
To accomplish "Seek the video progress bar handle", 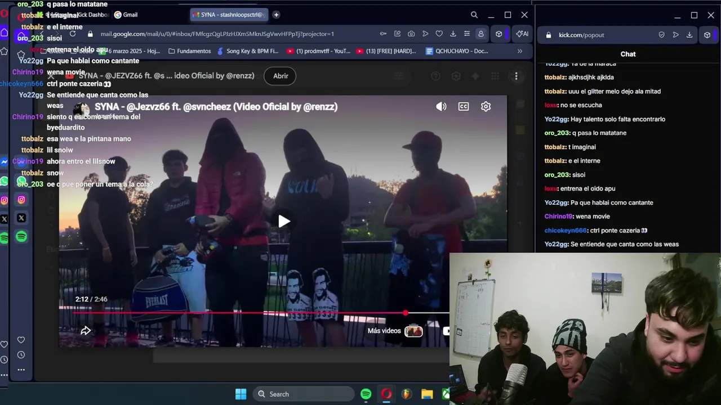I will click(406, 313).
